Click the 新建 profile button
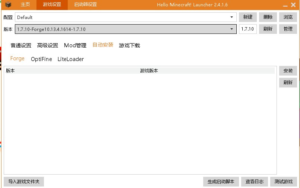 point(248,17)
